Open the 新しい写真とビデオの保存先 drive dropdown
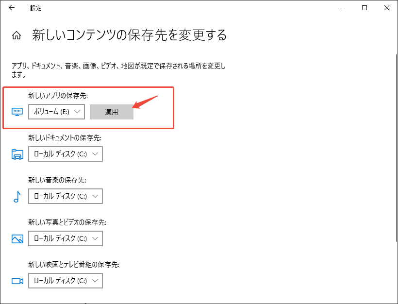 pos(66,238)
